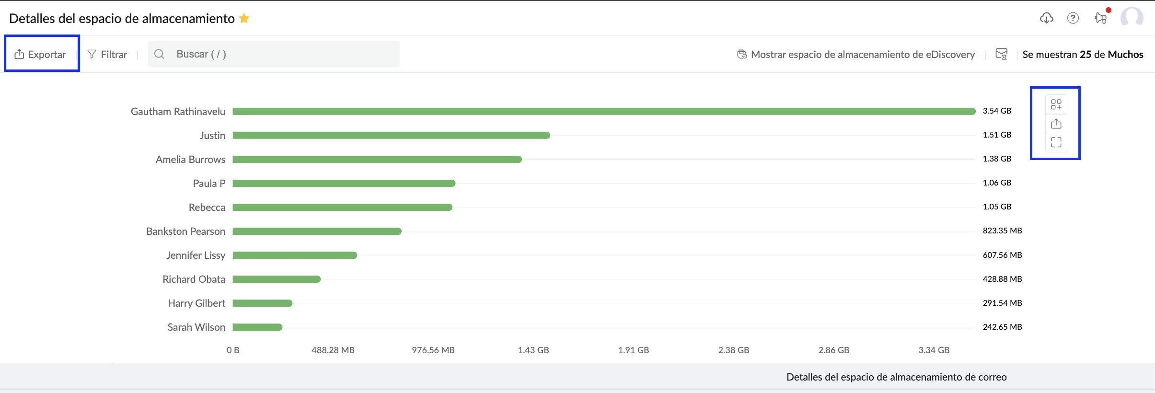Open the help question mark icon

(1073, 18)
